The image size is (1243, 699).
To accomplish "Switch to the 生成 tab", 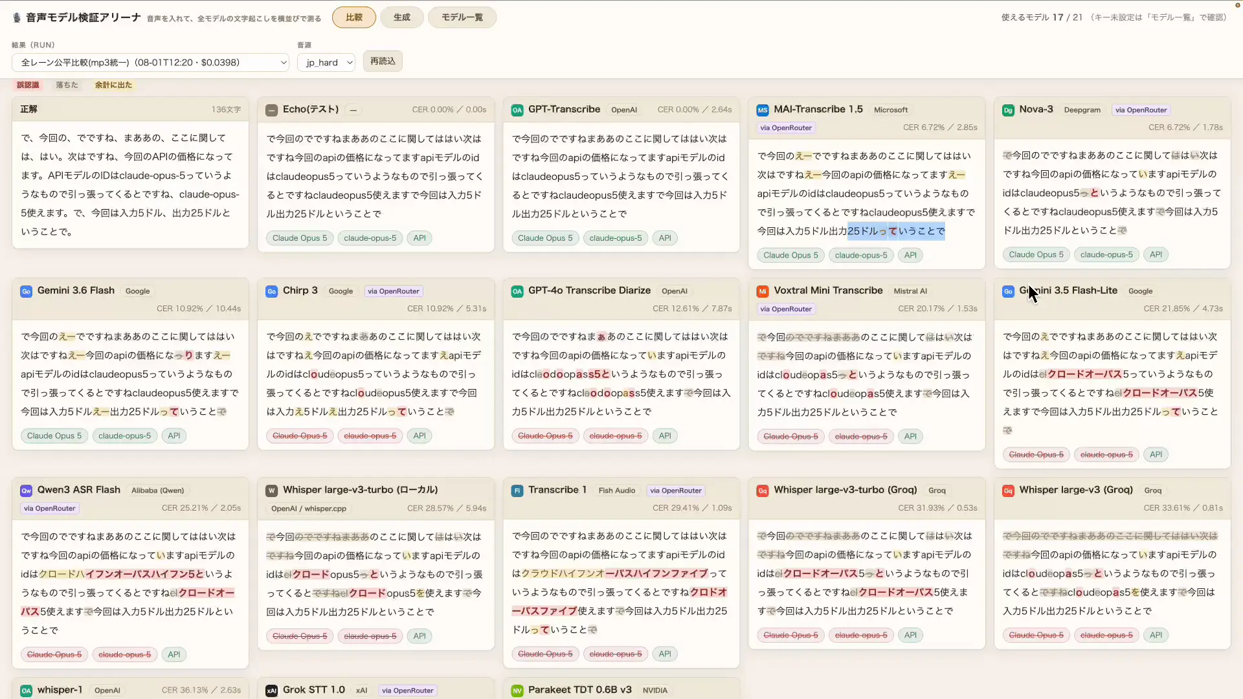I will 402,17.
